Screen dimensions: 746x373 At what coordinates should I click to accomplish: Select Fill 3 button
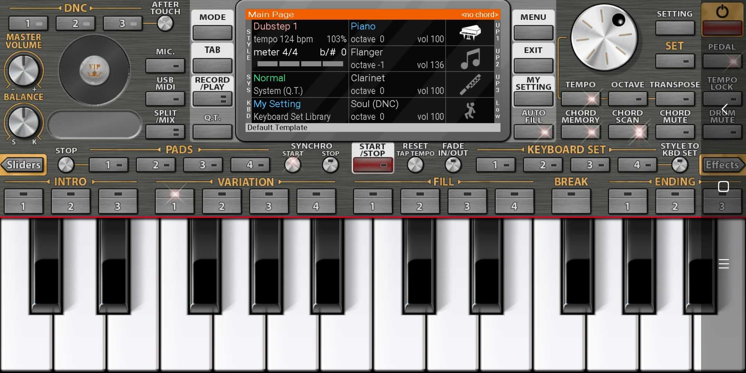point(467,201)
